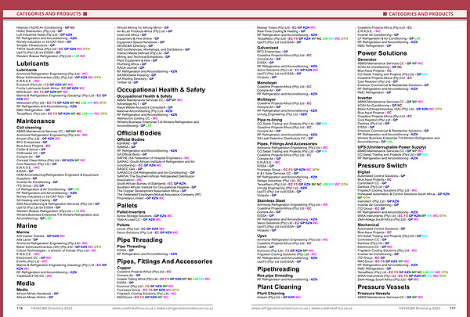
Task: Click the 'Simplex Infrastructure - GP' listing
Action: [x=35, y=45]
